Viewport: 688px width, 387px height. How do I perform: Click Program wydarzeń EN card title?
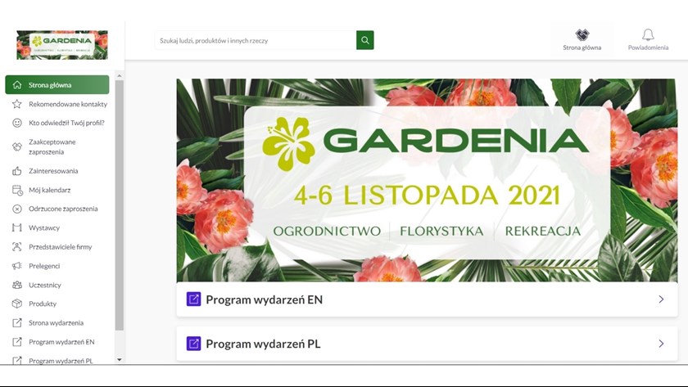click(x=264, y=299)
